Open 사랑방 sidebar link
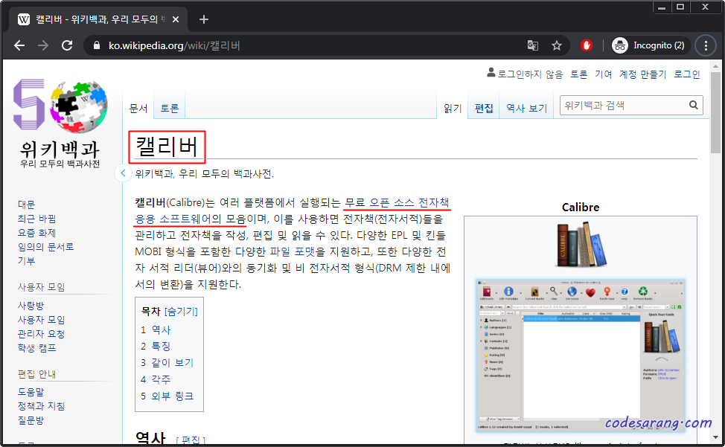 click(31, 305)
